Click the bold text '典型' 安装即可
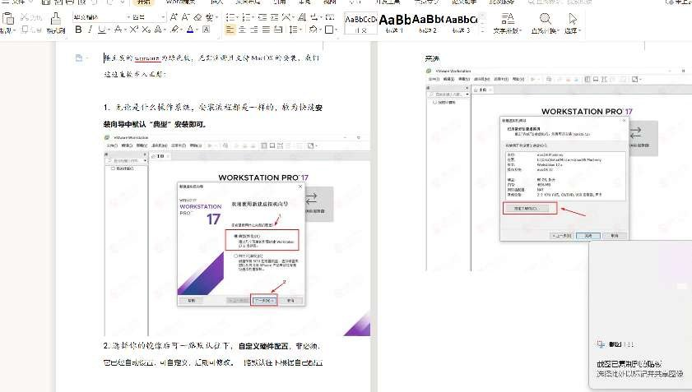This screenshot has height=392, width=692. pyautogui.click(x=177, y=124)
